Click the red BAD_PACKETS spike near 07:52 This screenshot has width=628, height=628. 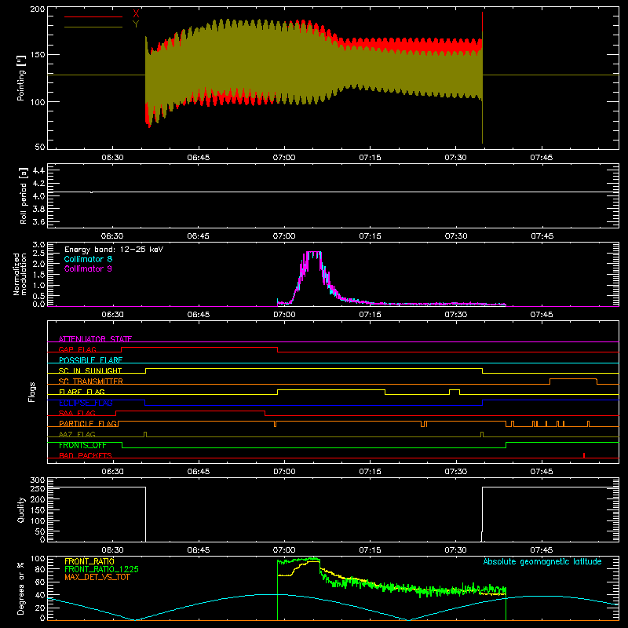click(x=584, y=455)
